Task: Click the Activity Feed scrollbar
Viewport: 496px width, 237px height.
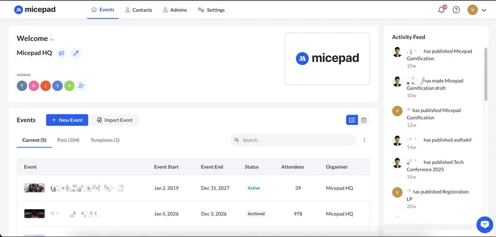Action: (485, 74)
